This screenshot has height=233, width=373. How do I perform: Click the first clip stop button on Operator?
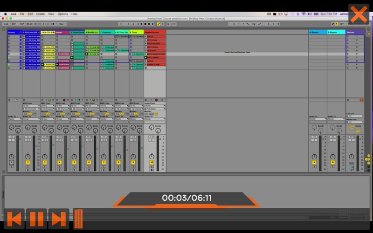tap(101, 37)
